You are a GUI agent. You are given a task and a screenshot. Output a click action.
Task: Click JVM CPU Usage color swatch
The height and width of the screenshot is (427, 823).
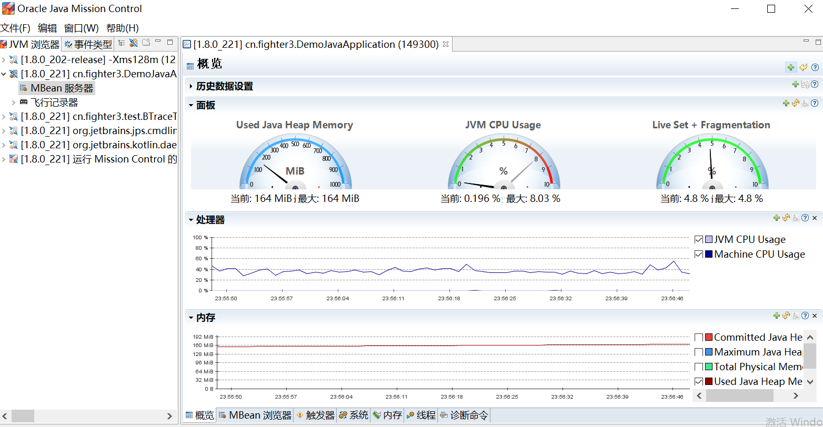point(708,239)
